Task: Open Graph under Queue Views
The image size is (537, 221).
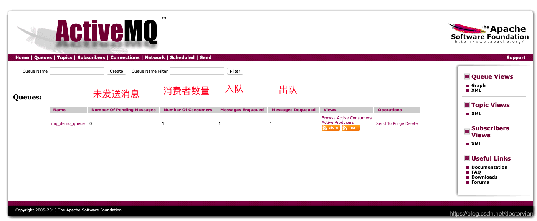Action: pos(478,85)
